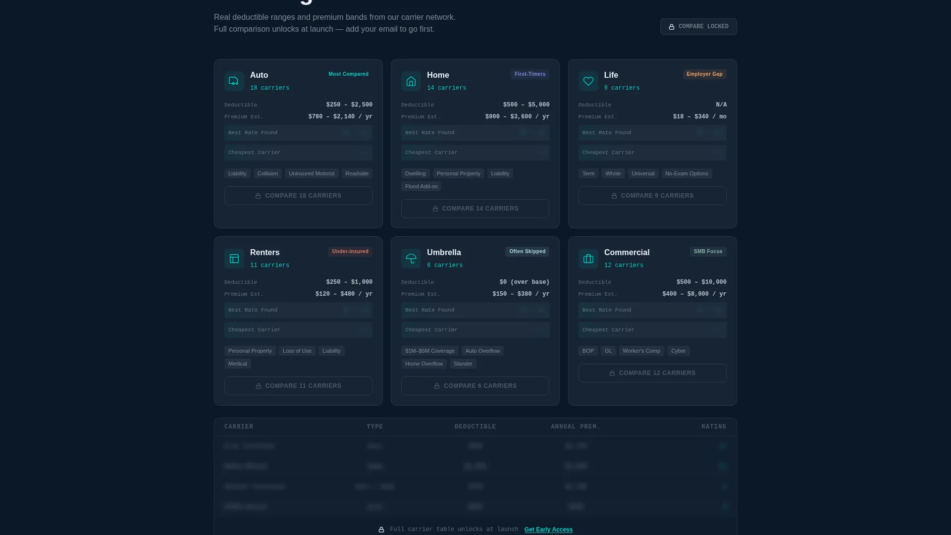Select the Dwelling tag

[x=415, y=173]
